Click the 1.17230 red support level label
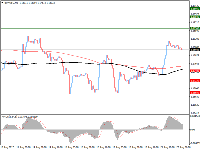The height and width of the screenshot is (150, 200). pyautogui.click(x=195, y=81)
